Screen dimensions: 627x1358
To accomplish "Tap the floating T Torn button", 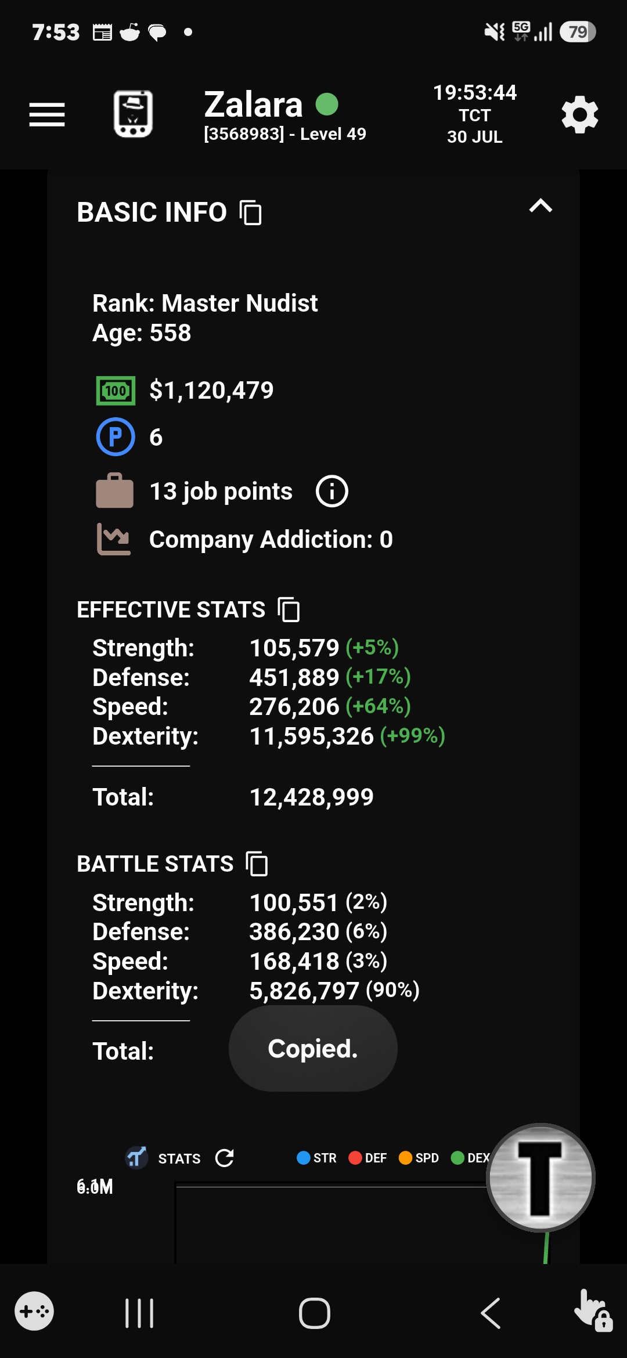I will [540, 1178].
